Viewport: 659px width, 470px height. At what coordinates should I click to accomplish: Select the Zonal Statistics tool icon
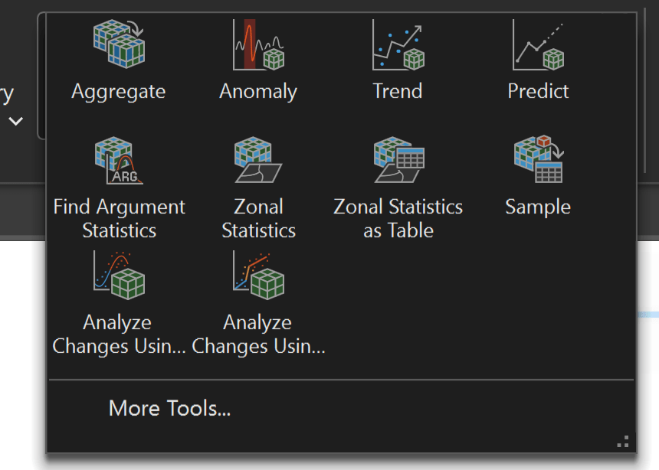coord(258,161)
